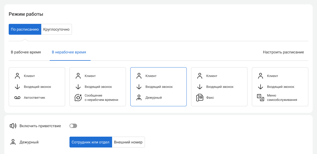This screenshot has width=317, height=154.
Task: Pick the Сообщение о нерабочем времени card
Action: (98, 87)
